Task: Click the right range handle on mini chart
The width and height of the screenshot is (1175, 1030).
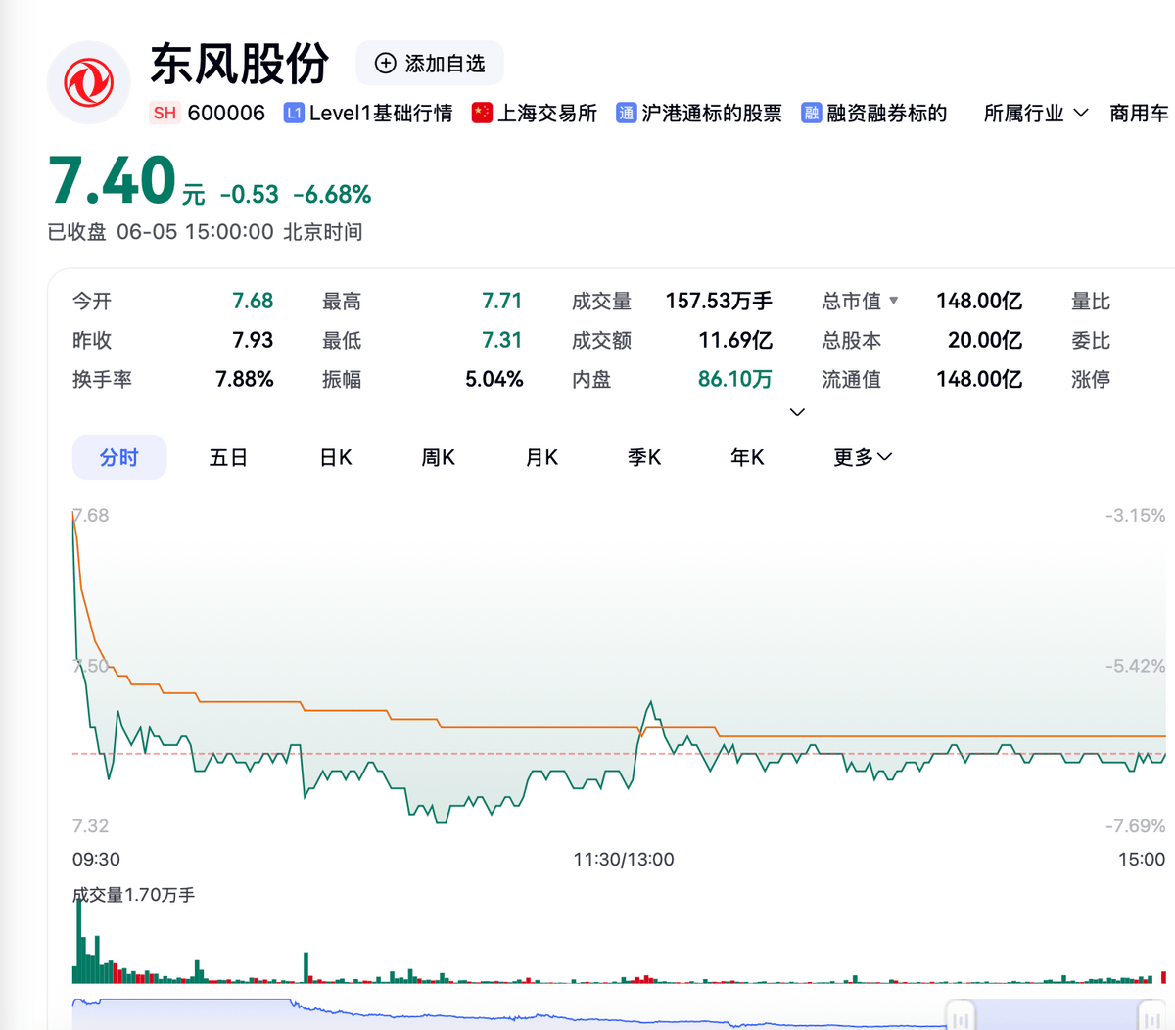Action: point(1152,1015)
